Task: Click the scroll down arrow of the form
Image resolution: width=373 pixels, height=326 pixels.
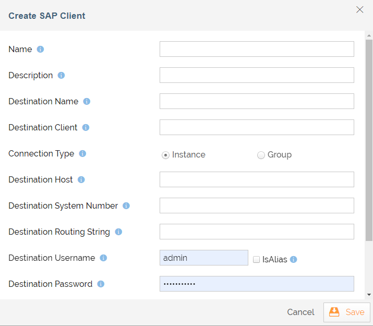Action: (369, 295)
